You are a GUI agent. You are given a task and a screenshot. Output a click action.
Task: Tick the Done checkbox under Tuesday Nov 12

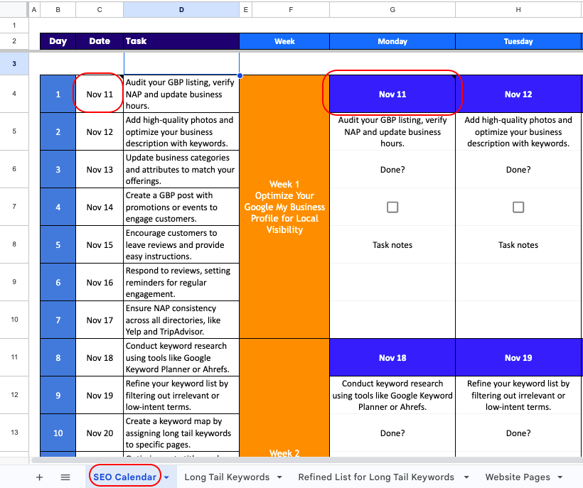(x=518, y=207)
